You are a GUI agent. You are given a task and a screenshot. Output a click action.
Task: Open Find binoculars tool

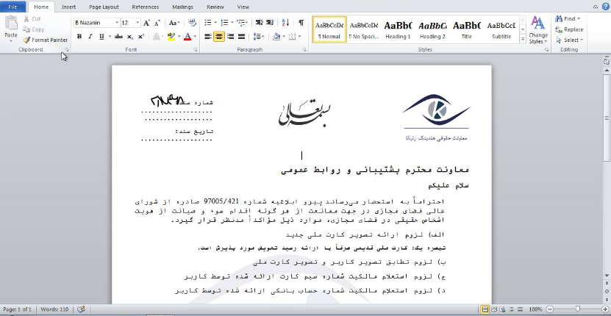pos(568,18)
